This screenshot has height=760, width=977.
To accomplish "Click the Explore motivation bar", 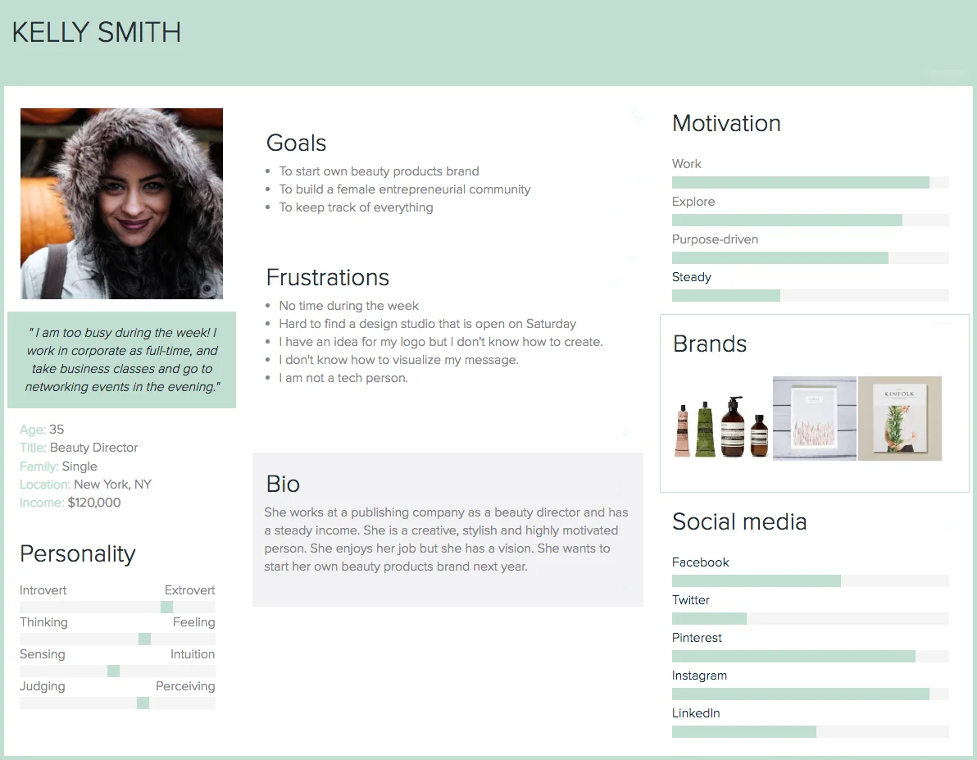I will point(810,220).
